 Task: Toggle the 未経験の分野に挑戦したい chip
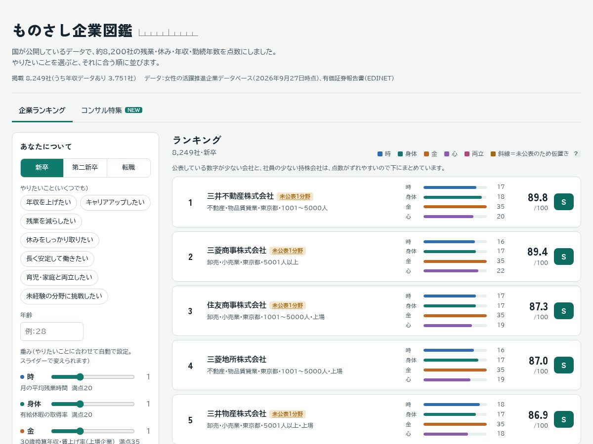(x=64, y=296)
